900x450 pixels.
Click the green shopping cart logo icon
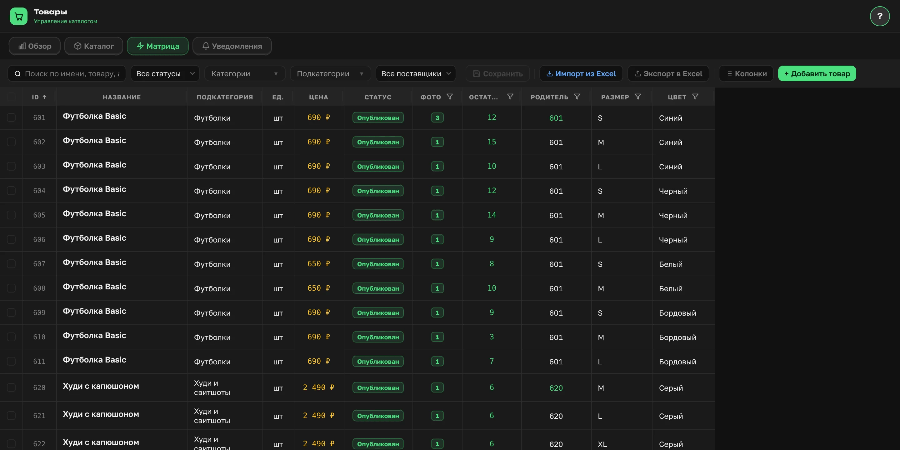click(x=18, y=16)
